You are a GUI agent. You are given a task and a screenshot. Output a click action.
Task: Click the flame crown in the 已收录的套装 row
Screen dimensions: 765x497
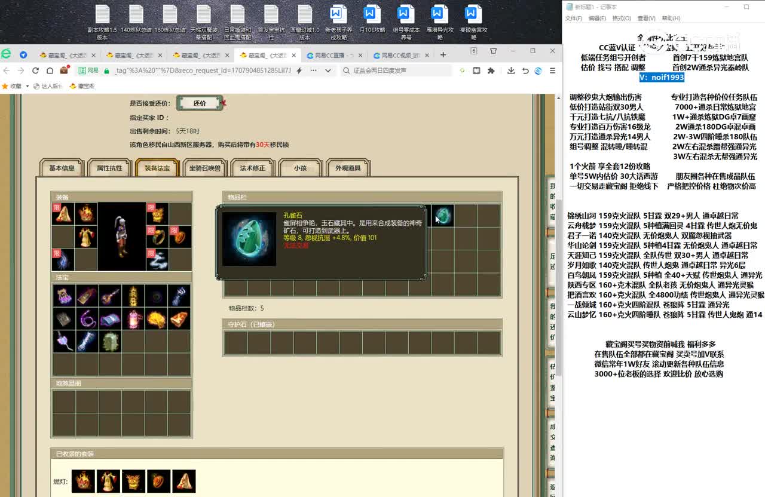tap(83, 481)
